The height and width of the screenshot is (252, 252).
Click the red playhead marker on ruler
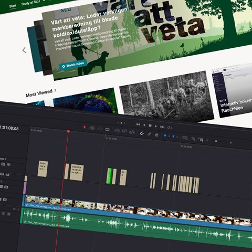68,131
